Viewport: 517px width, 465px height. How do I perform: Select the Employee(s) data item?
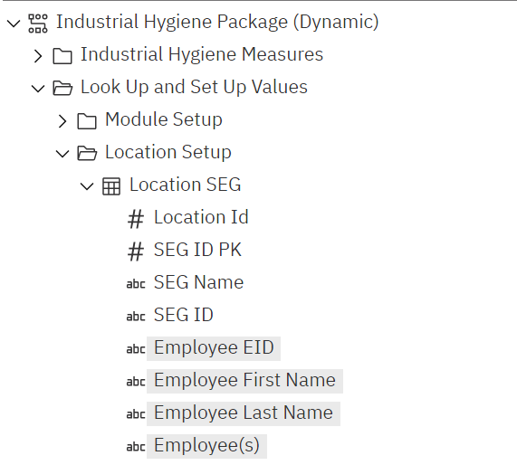(206, 447)
